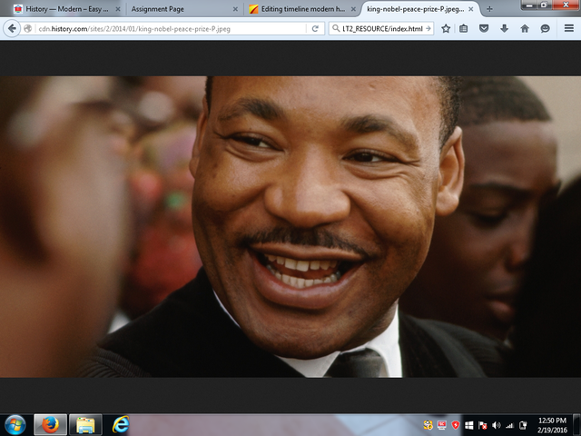The height and width of the screenshot is (436, 581).
Task: Reload the current page
Action: 315,28
